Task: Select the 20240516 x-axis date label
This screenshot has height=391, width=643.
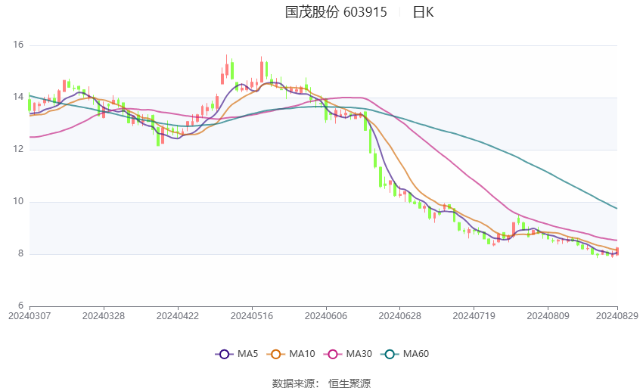Action: pyautogui.click(x=252, y=316)
